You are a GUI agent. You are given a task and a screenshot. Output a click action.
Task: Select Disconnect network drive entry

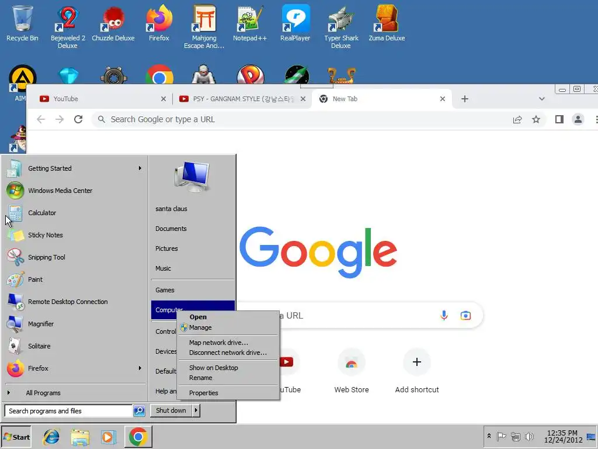pos(228,353)
